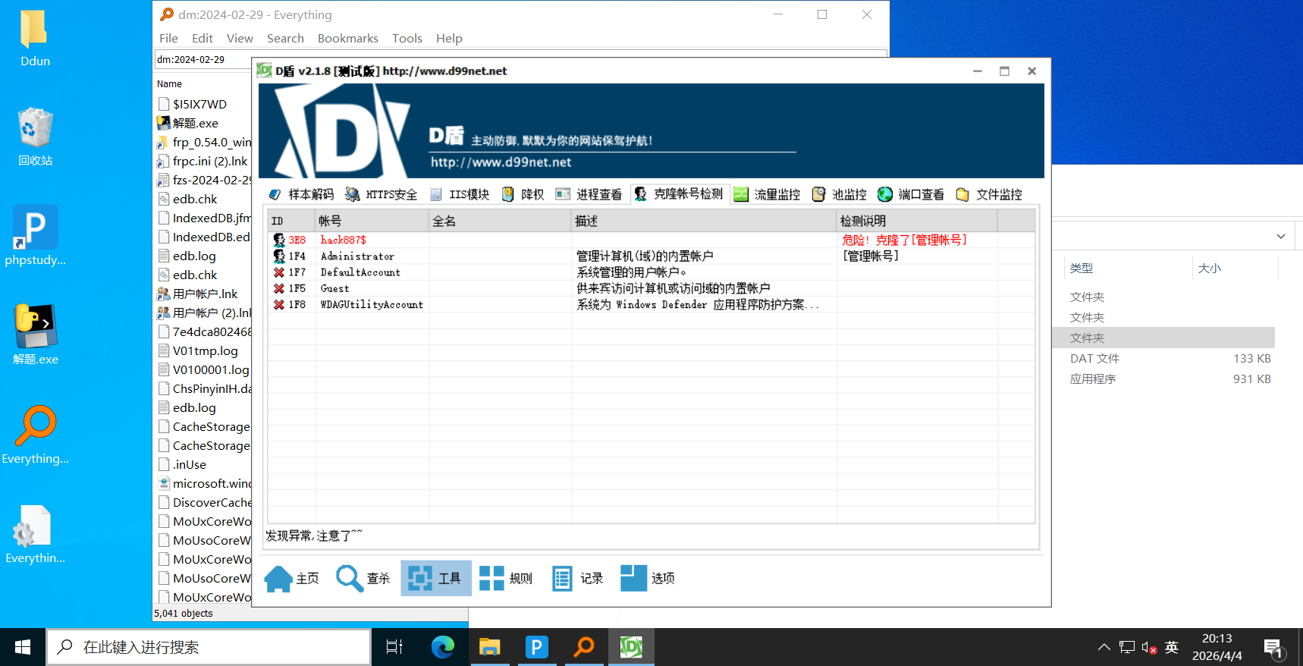Open the Tools menu in Everything
Viewport: 1303px width, 666px height.
[x=407, y=38]
